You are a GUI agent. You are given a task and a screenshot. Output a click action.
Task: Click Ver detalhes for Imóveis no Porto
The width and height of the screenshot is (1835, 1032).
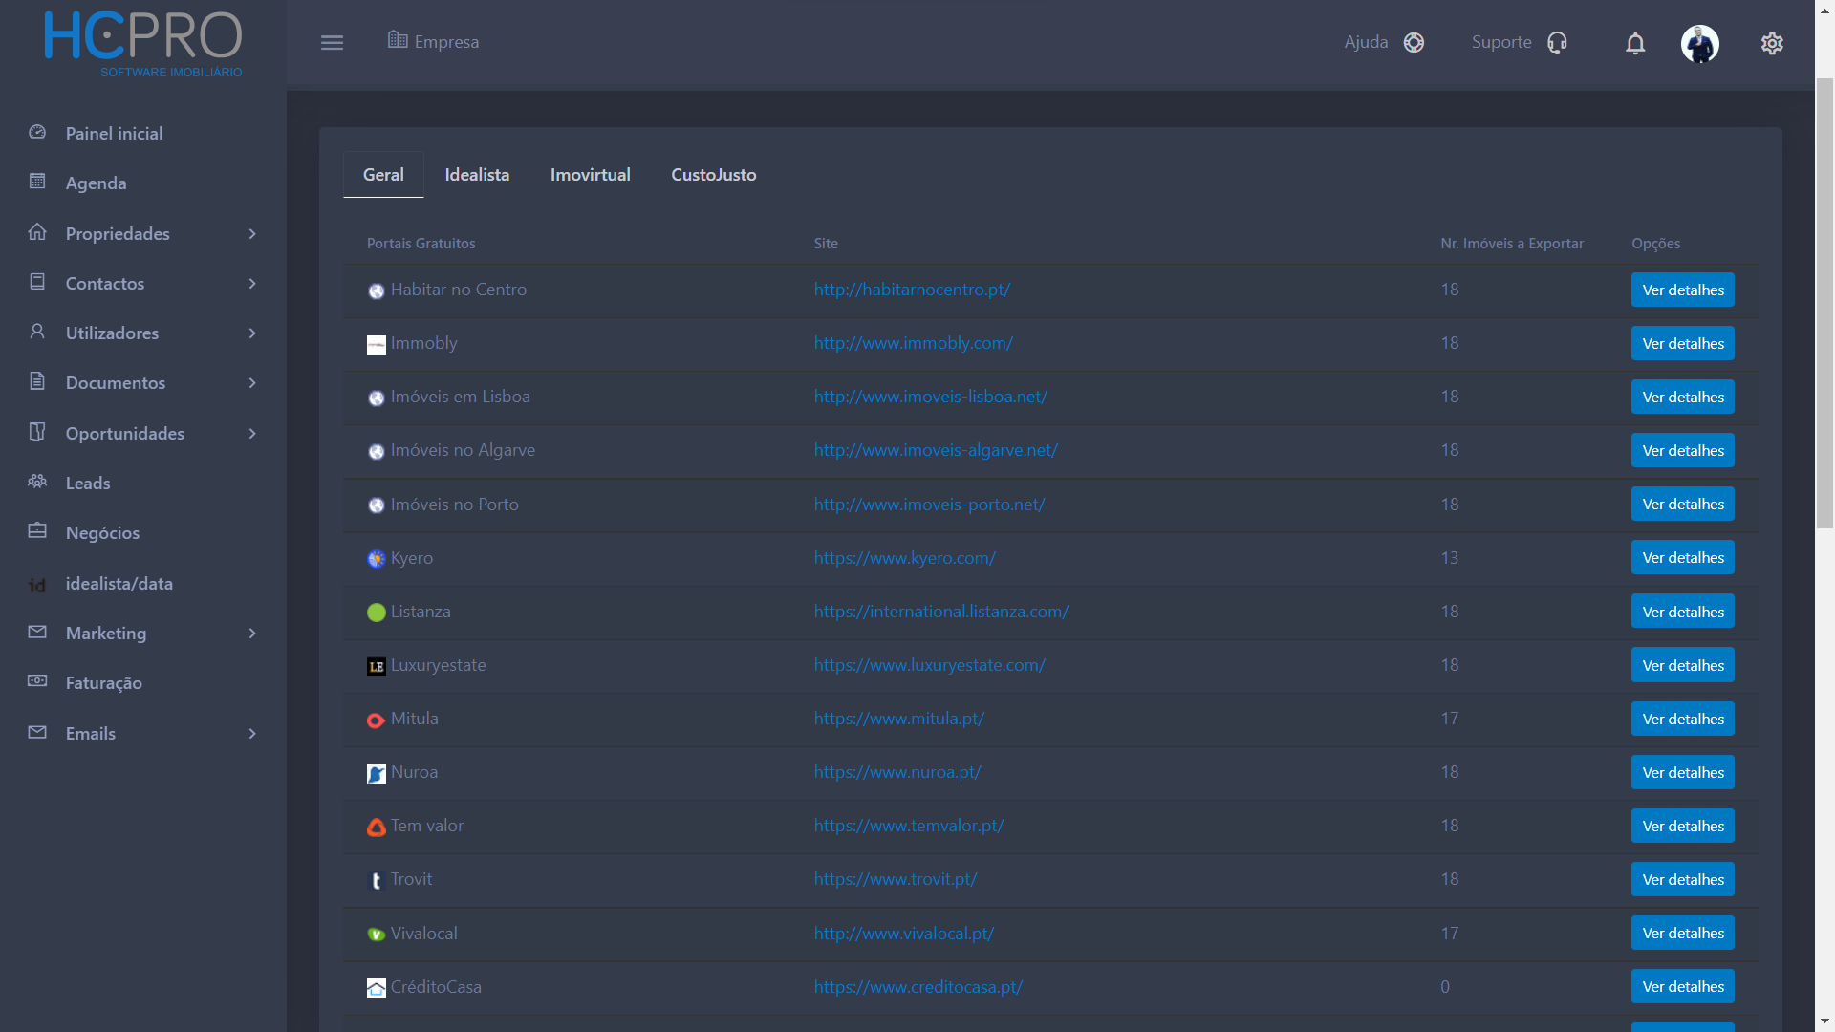coord(1682,504)
